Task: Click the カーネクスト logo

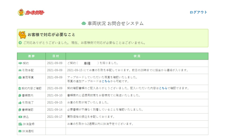Action: (31, 13)
